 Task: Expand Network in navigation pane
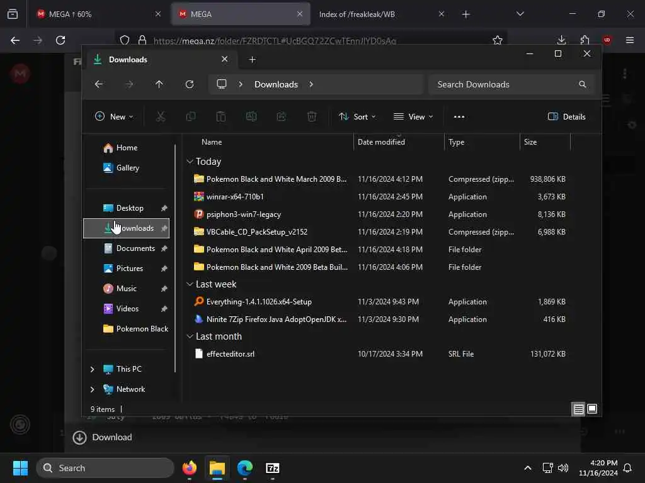(x=92, y=389)
